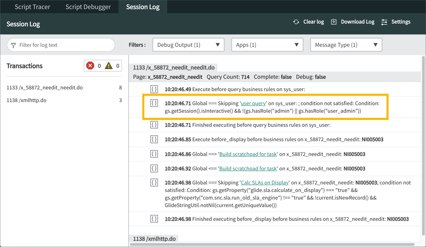Open the Download Log icon
The width and height of the screenshot is (426, 247).
[x=334, y=22]
